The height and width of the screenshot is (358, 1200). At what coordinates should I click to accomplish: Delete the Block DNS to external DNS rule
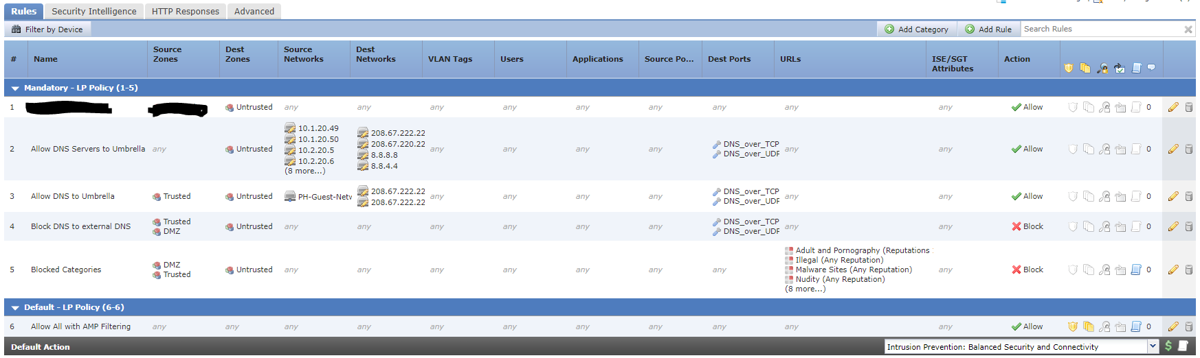coord(1189,226)
